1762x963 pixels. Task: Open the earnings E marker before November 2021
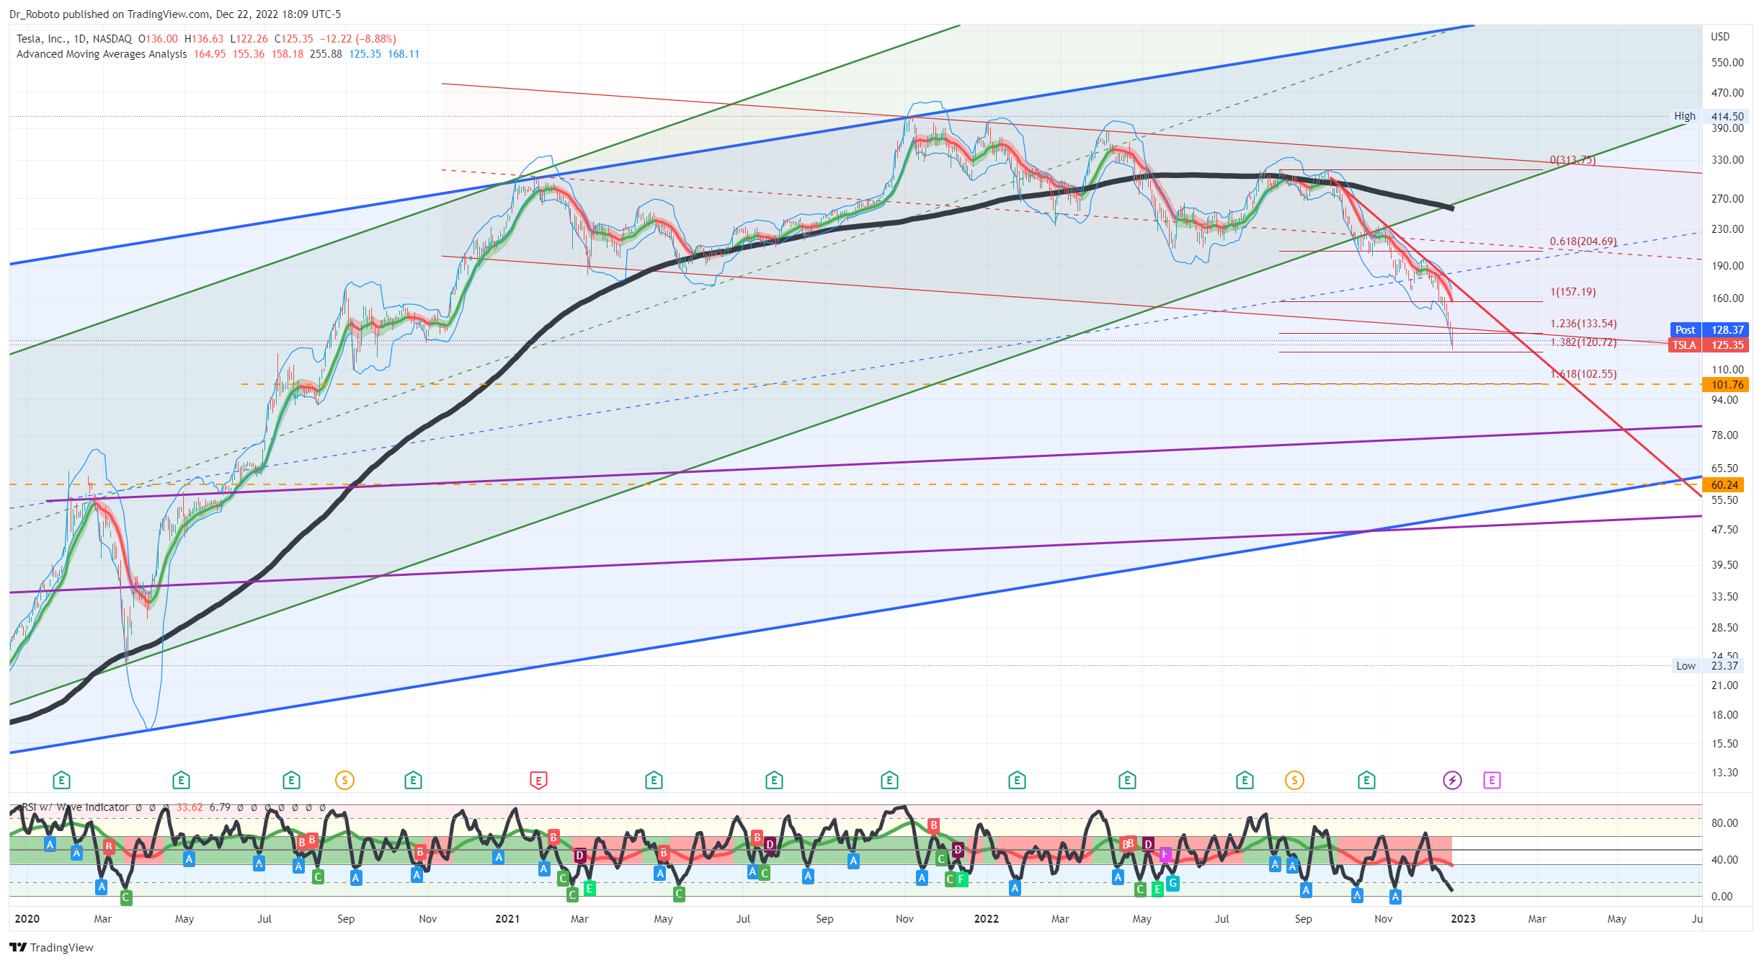pos(889,780)
